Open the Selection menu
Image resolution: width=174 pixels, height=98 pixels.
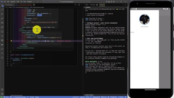click(x=13, y=2)
